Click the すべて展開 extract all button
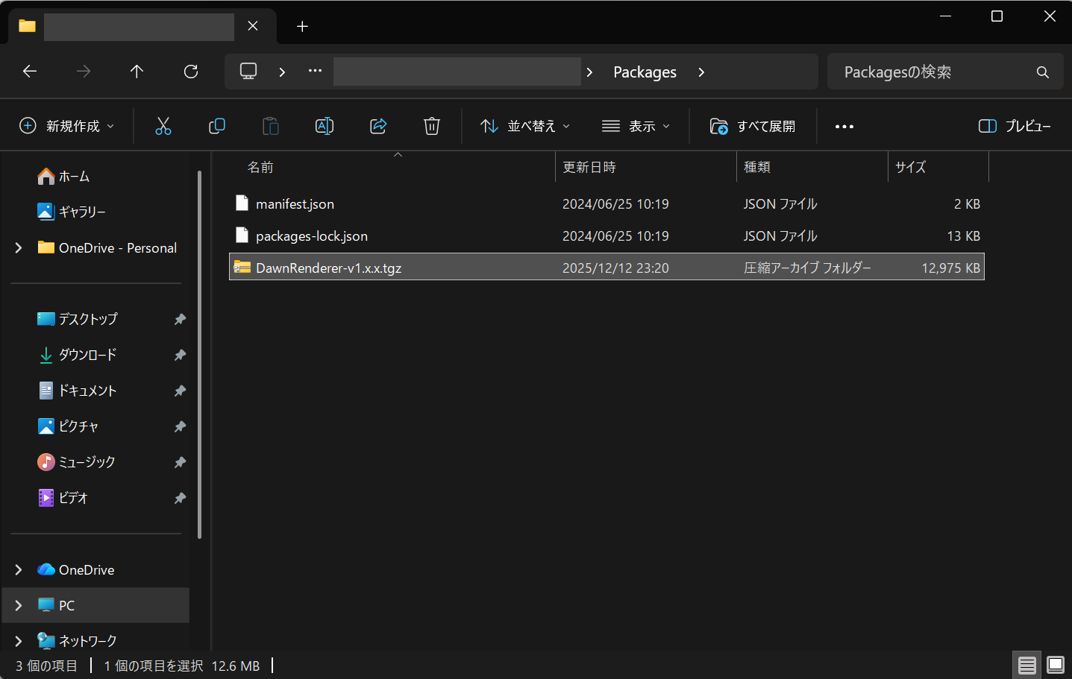This screenshot has width=1072, height=679. tap(753, 126)
